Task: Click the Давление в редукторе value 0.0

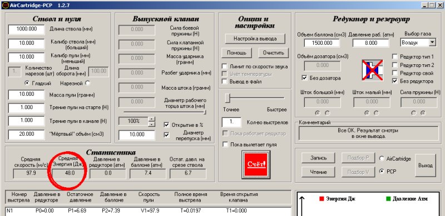Action: point(108,173)
